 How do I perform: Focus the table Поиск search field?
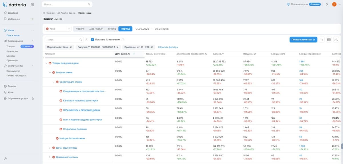tap(64, 40)
